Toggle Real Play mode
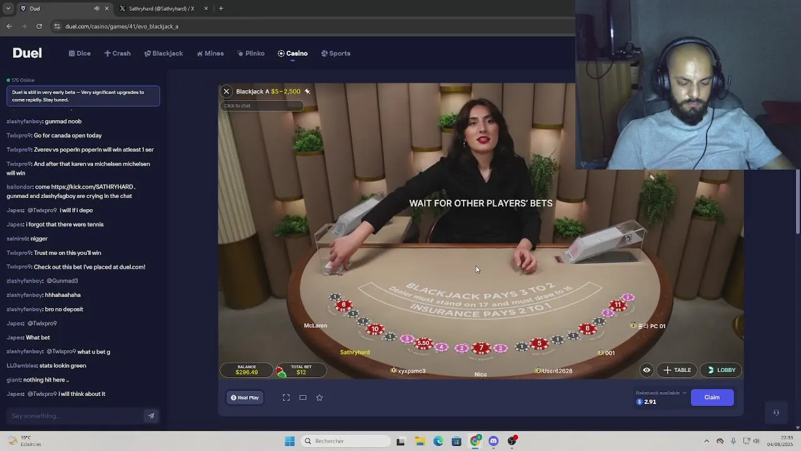 pos(245,397)
